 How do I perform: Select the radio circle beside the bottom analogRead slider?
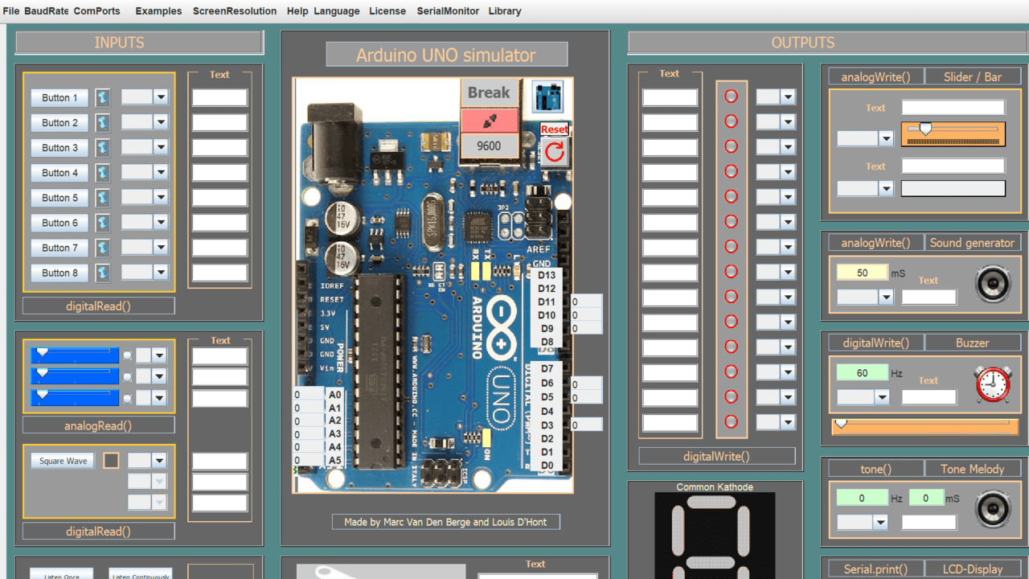(127, 398)
